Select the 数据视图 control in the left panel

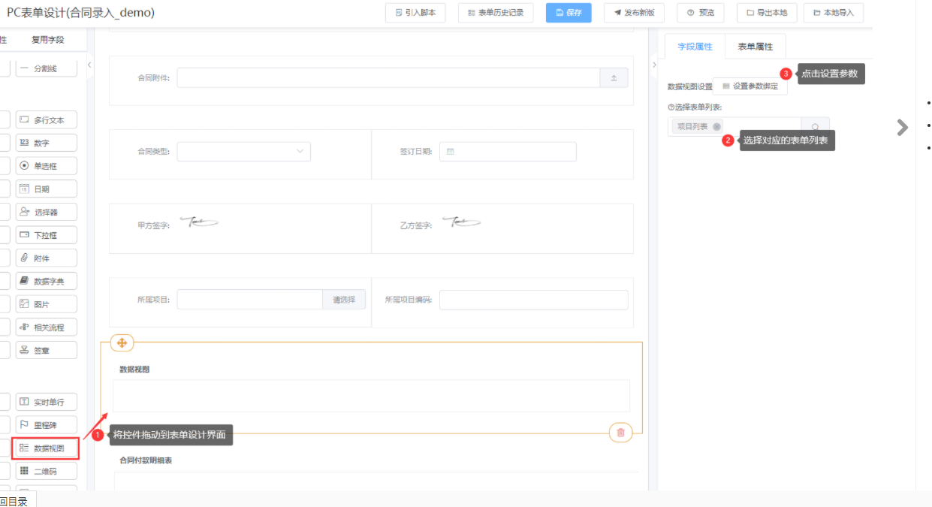46,448
